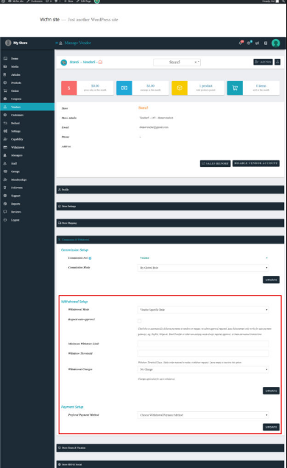Click the Capability icon in the sidebar
The width and height of the screenshot is (287, 468).
coord(5,139)
